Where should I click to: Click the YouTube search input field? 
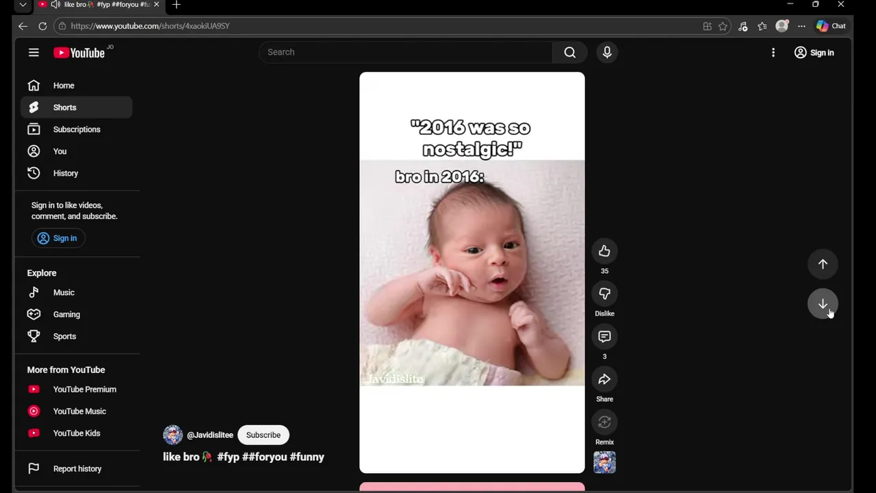[405, 52]
